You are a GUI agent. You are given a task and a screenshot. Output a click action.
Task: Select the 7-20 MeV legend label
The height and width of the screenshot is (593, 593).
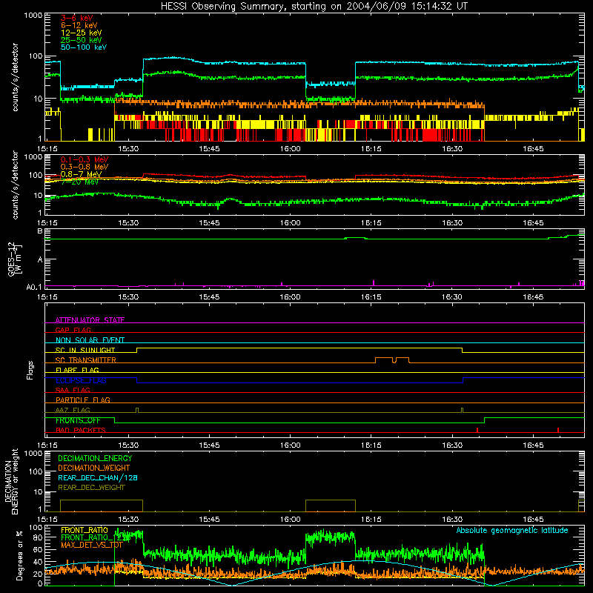pos(79,182)
